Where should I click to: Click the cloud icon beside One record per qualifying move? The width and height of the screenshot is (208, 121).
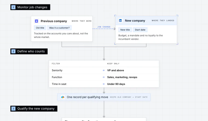(x=63, y=97)
